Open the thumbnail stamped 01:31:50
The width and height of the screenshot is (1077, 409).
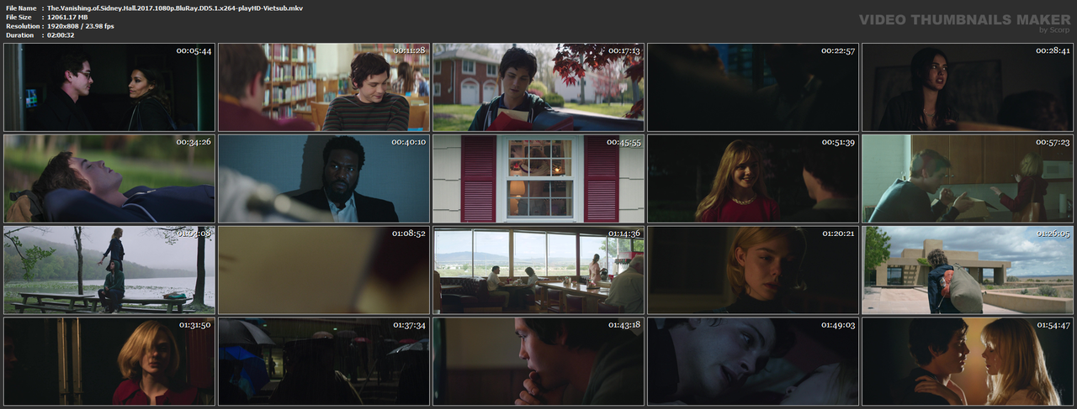coord(109,361)
